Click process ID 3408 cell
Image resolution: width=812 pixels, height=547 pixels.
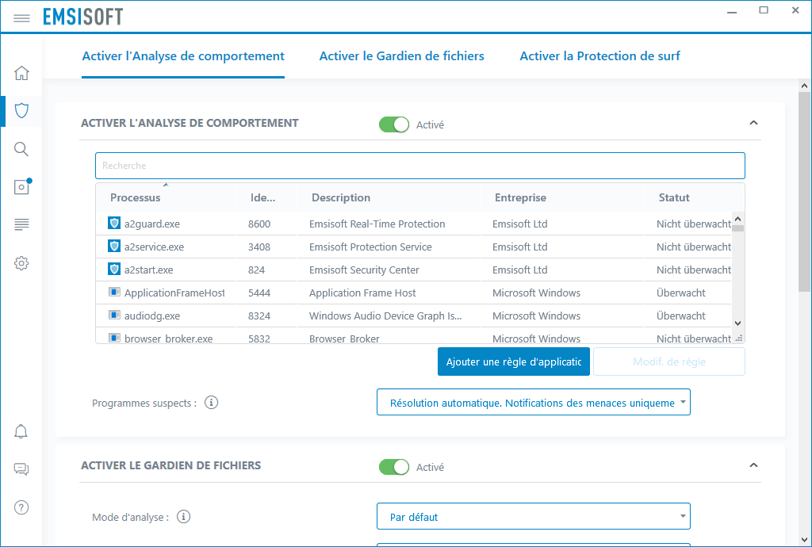[x=259, y=247]
